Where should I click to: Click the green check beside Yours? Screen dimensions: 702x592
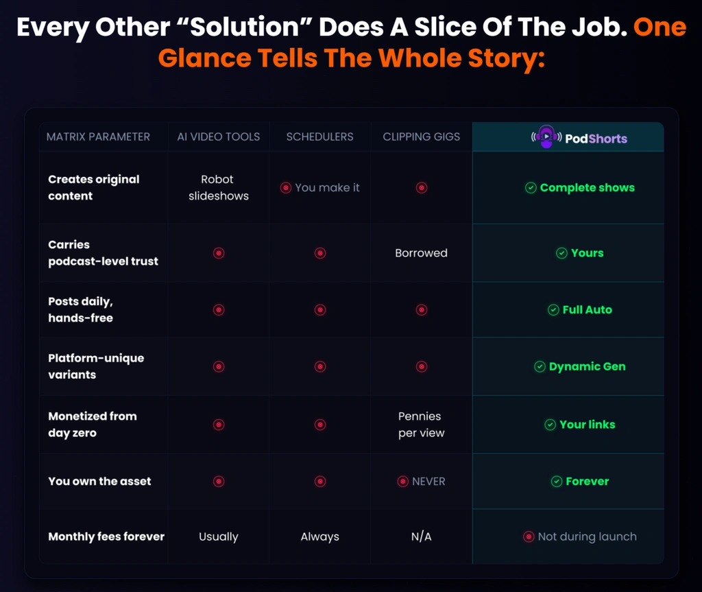(561, 253)
